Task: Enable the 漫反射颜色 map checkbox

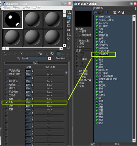Action: [x=6, y=74]
